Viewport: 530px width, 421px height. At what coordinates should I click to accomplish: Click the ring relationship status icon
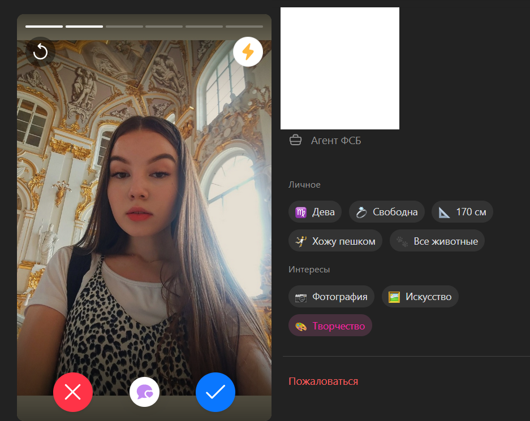361,212
